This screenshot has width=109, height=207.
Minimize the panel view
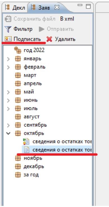80,5
